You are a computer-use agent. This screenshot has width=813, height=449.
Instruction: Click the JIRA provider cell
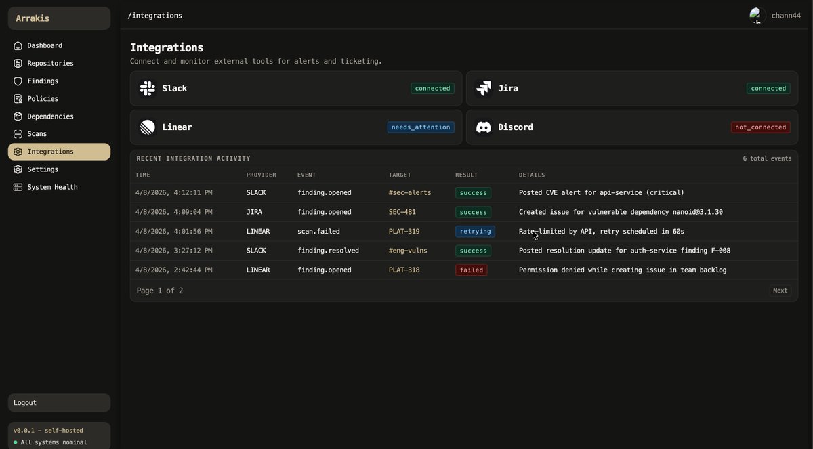click(255, 212)
